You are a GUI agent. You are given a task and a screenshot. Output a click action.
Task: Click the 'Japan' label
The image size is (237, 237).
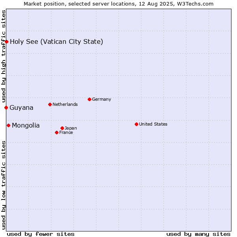(x=71, y=128)
